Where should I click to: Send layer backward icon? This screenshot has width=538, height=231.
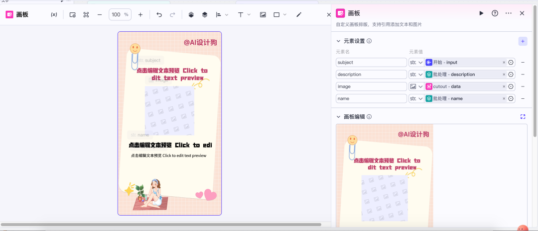point(205,15)
